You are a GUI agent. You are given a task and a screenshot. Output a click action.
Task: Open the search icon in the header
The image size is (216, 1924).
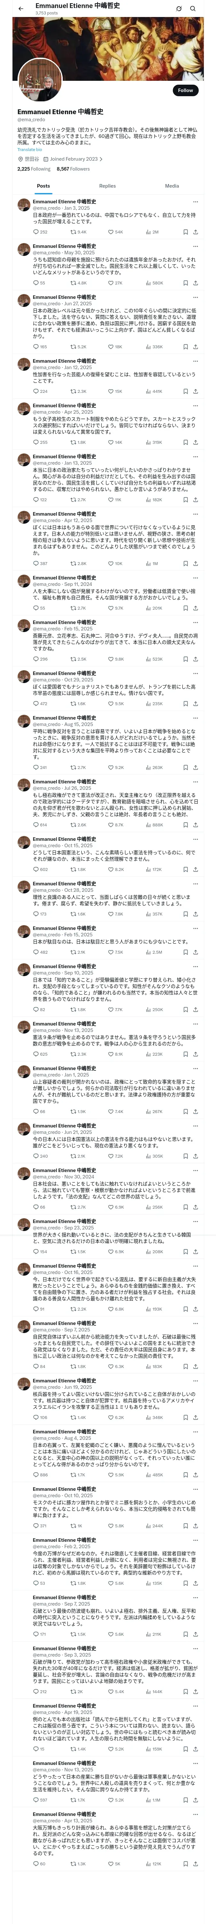tap(193, 9)
